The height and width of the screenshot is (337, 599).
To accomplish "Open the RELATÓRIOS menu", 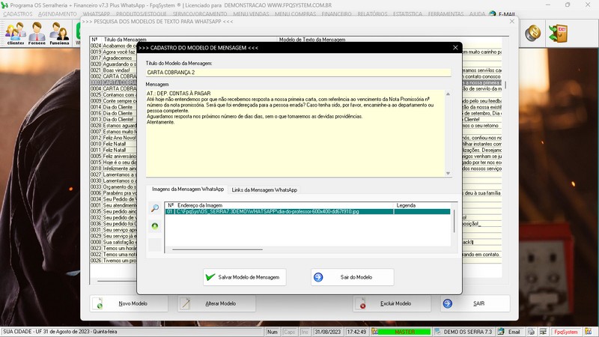I will pos(372,13).
